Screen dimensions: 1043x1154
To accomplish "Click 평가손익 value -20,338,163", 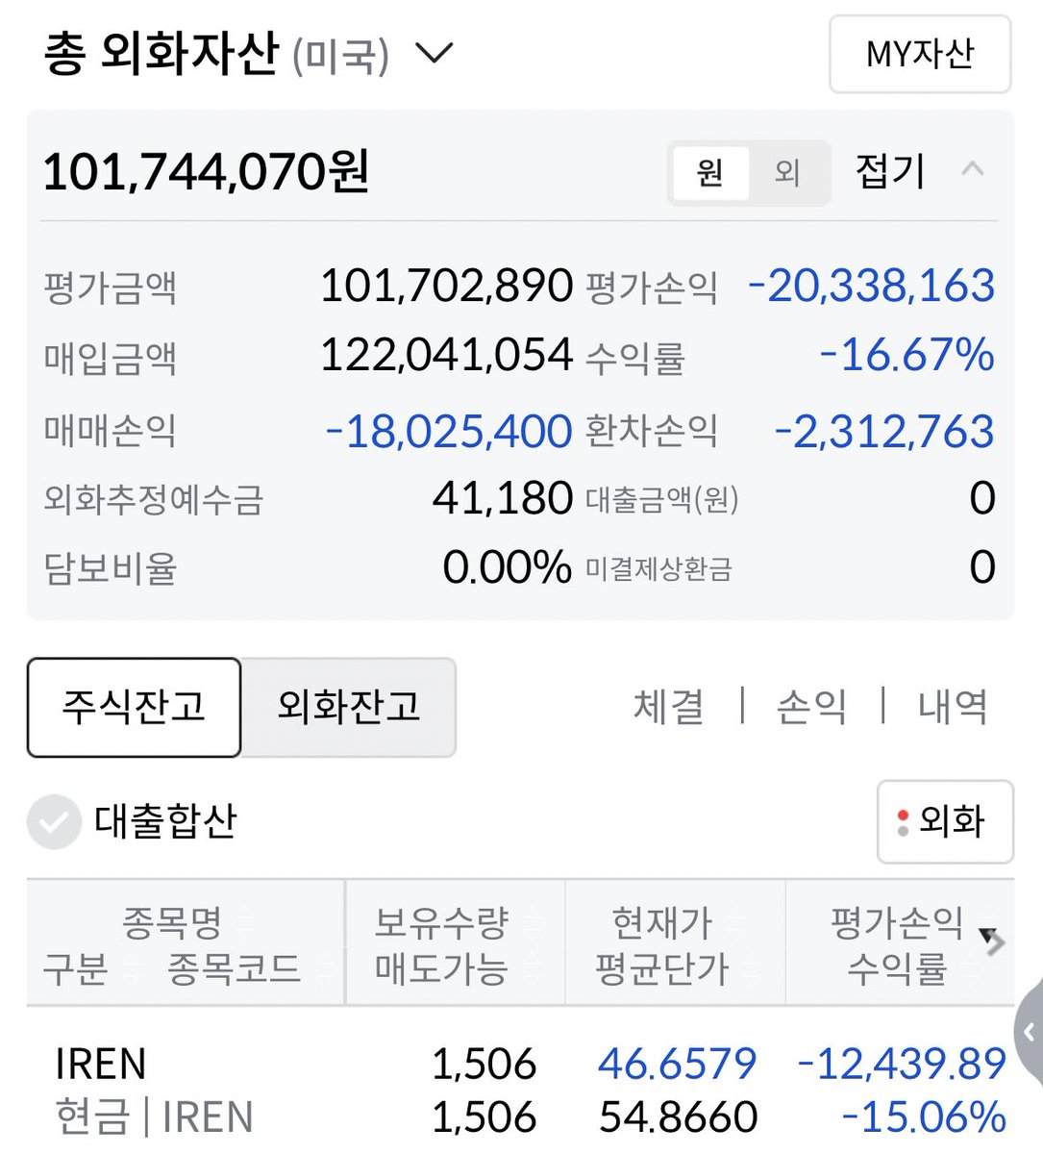I will click(871, 287).
